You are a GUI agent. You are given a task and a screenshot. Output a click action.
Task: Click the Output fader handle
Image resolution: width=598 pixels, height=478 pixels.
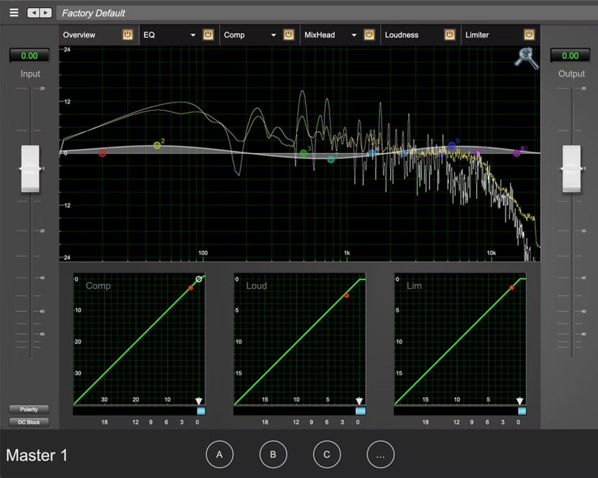[571, 168]
